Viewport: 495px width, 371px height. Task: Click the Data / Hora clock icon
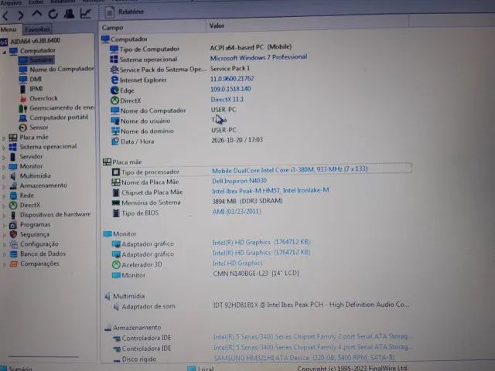coord(115,141)
